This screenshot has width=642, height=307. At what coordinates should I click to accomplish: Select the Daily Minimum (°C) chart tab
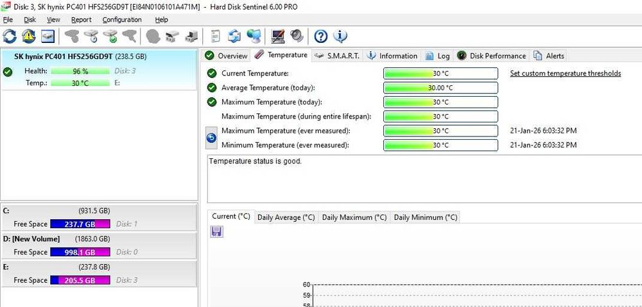pyautogui.click(x=426, y=217)
